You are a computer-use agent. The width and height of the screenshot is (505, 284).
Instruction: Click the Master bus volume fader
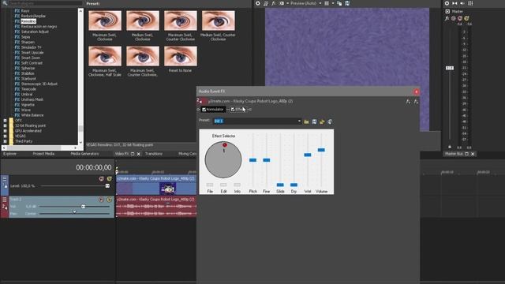(x=450, y=68)
